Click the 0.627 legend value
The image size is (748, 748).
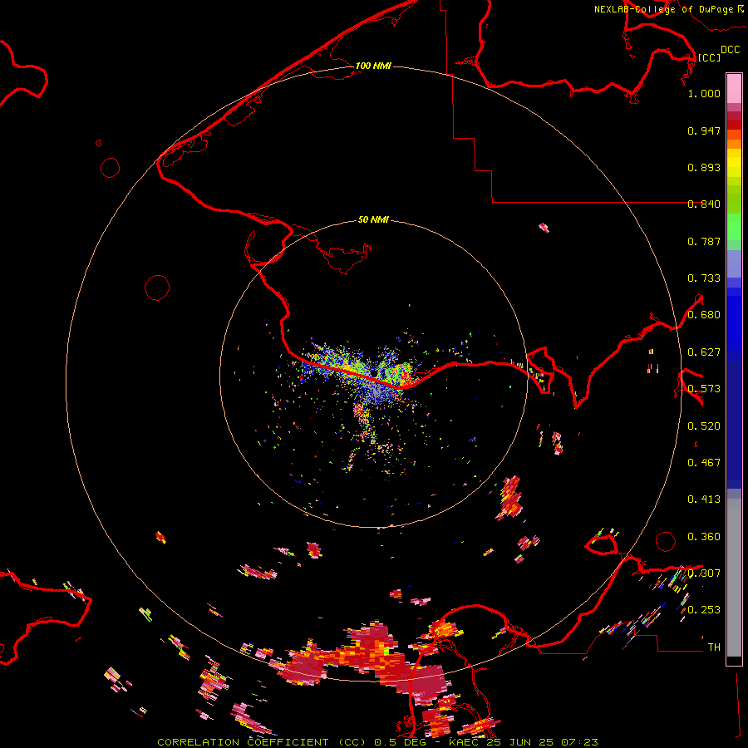tap(704, 352)
